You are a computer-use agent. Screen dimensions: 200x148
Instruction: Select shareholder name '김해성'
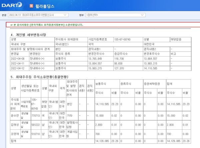[15, 125]
